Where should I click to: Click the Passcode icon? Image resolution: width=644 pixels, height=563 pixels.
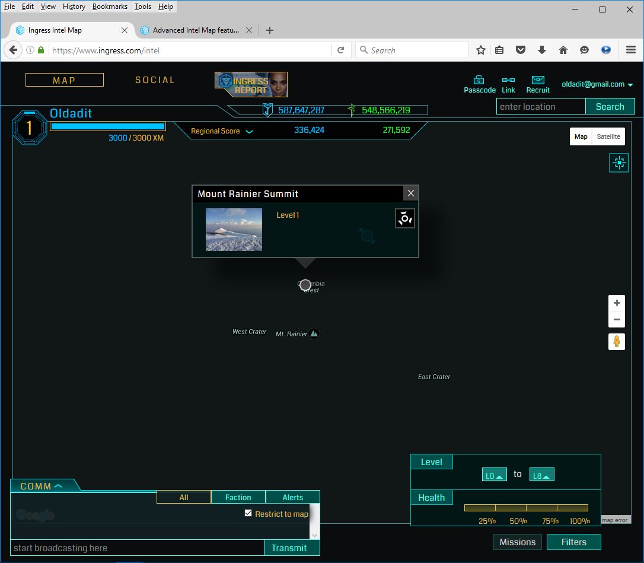coord(479,80)
